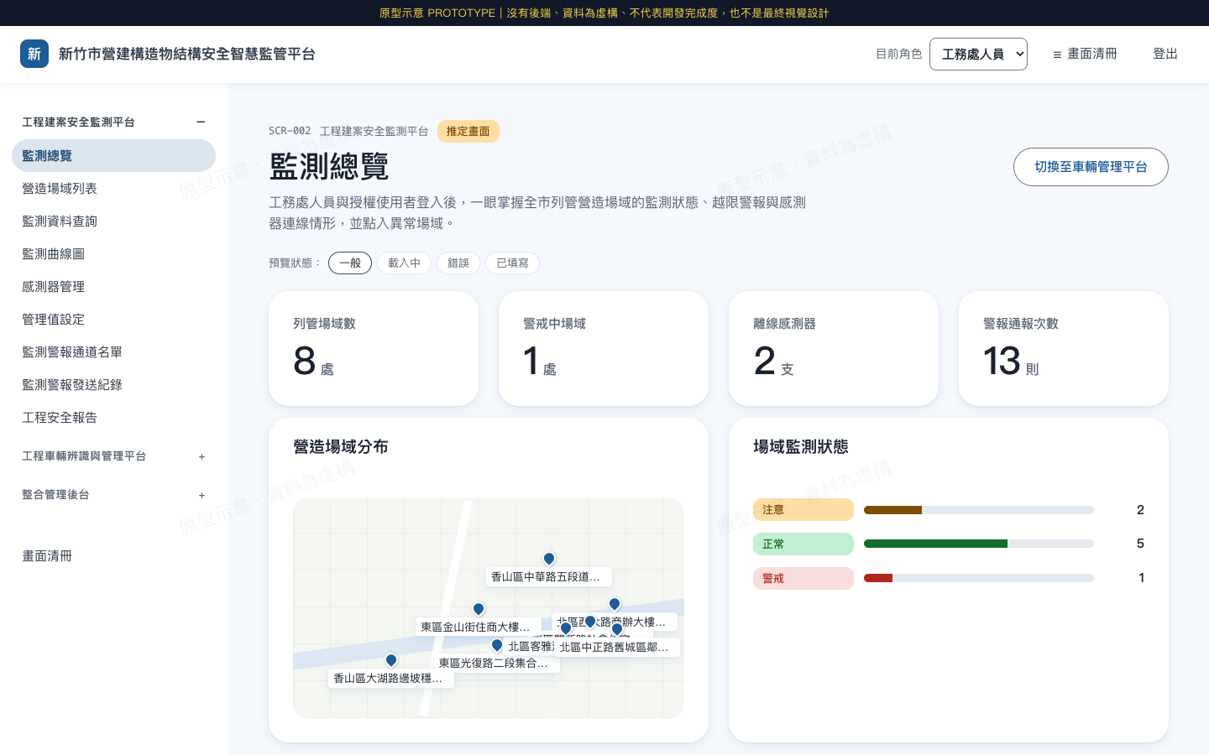Open 監測資料查詢 in the sidebar
The width and height of the screenshot is (1209, 755).
(x=113, y=221)
